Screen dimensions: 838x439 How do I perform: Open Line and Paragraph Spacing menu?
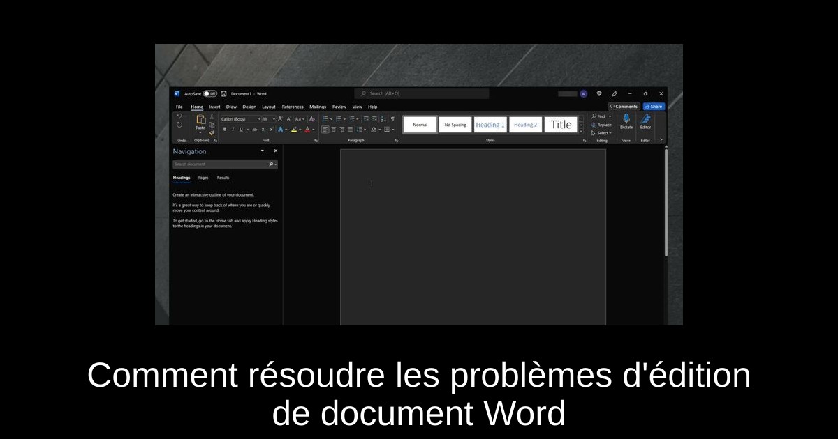(360, 130)
